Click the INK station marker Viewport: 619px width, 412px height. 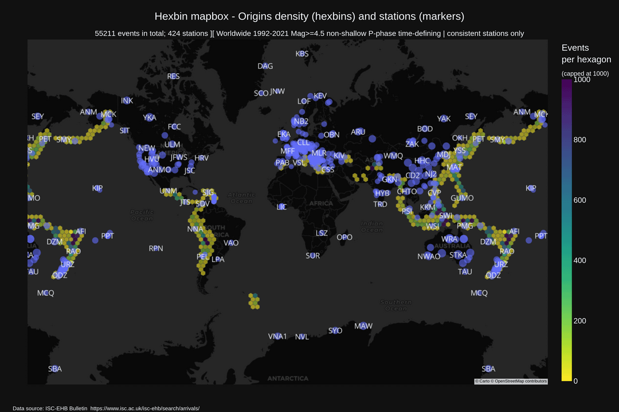tap(127, 101)
